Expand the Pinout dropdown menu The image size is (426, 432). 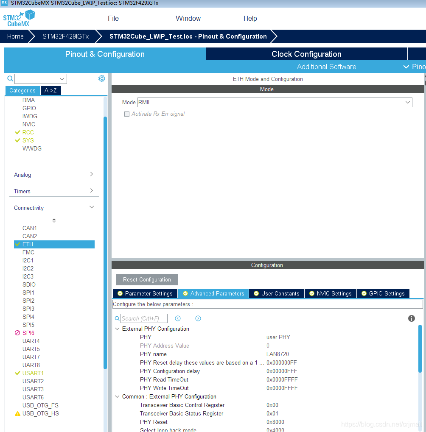click(x=415, y=67)
